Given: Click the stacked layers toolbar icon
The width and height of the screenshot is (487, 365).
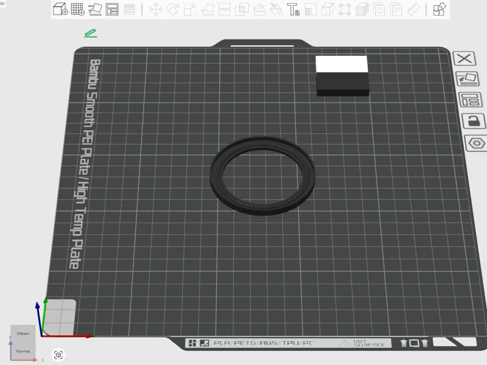Looking at the screenshot, I should click(362, 10).
